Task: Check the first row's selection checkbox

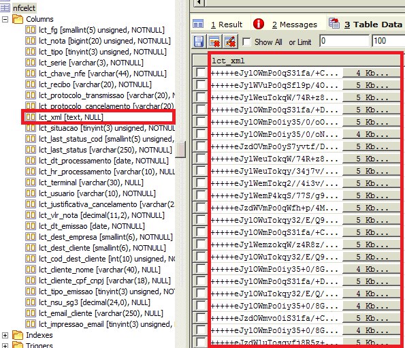Action: coord(201,73)
